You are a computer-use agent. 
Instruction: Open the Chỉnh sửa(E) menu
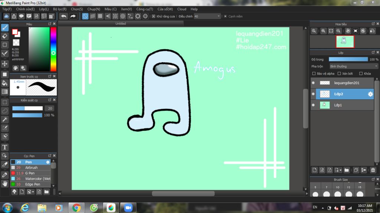(25, 9)
